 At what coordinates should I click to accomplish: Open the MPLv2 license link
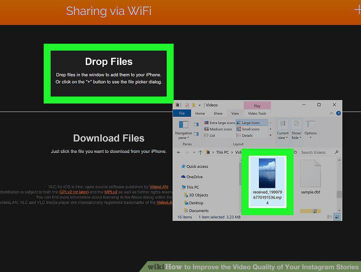click(111, 192)
